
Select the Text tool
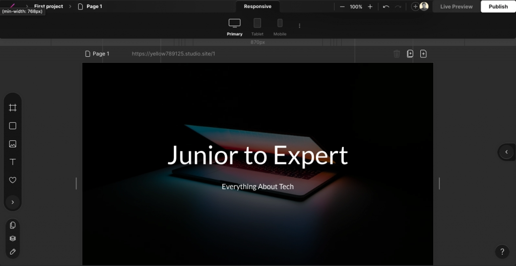click(13, 162)
